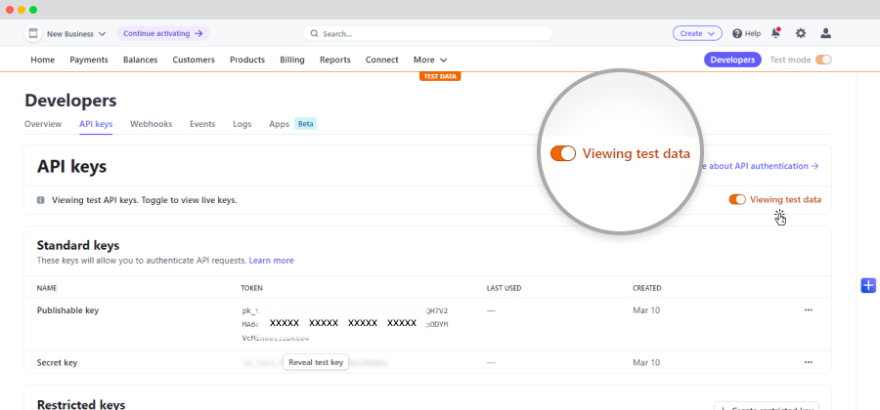Open the notifications bell

point(775,33)
